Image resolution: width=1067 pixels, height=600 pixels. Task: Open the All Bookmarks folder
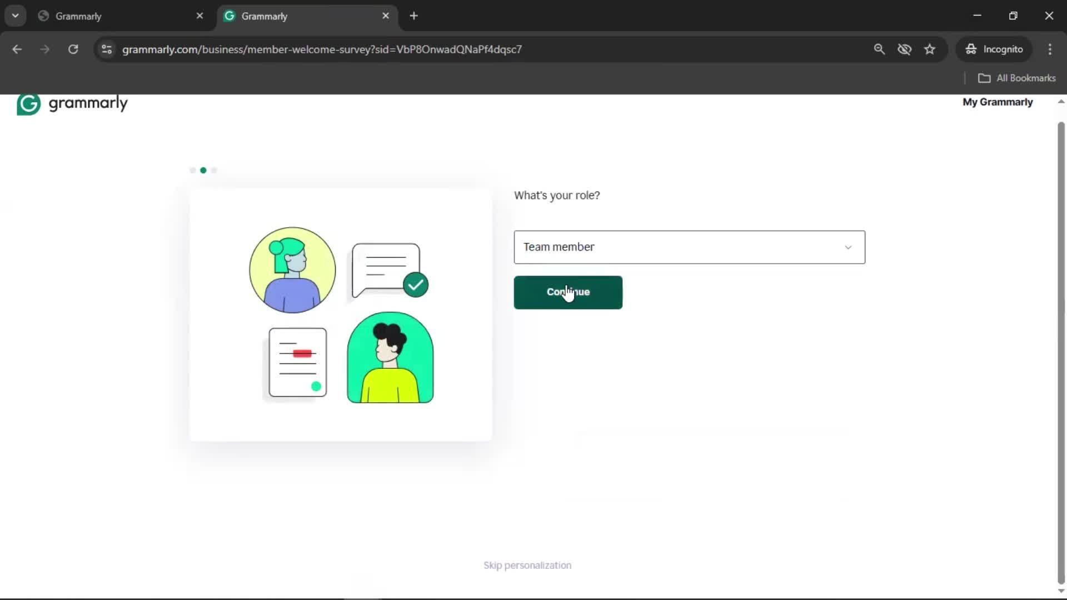[1016, 78]
